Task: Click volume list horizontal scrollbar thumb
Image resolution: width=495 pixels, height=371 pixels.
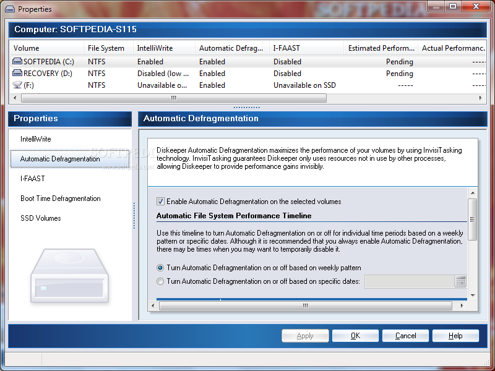Action: click(x=174, y=98)
